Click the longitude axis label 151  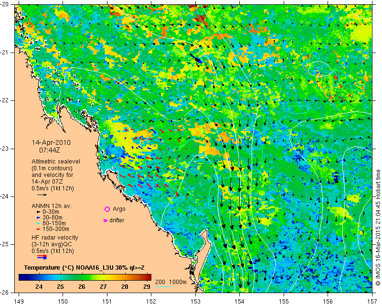click(x=107, y=302)
